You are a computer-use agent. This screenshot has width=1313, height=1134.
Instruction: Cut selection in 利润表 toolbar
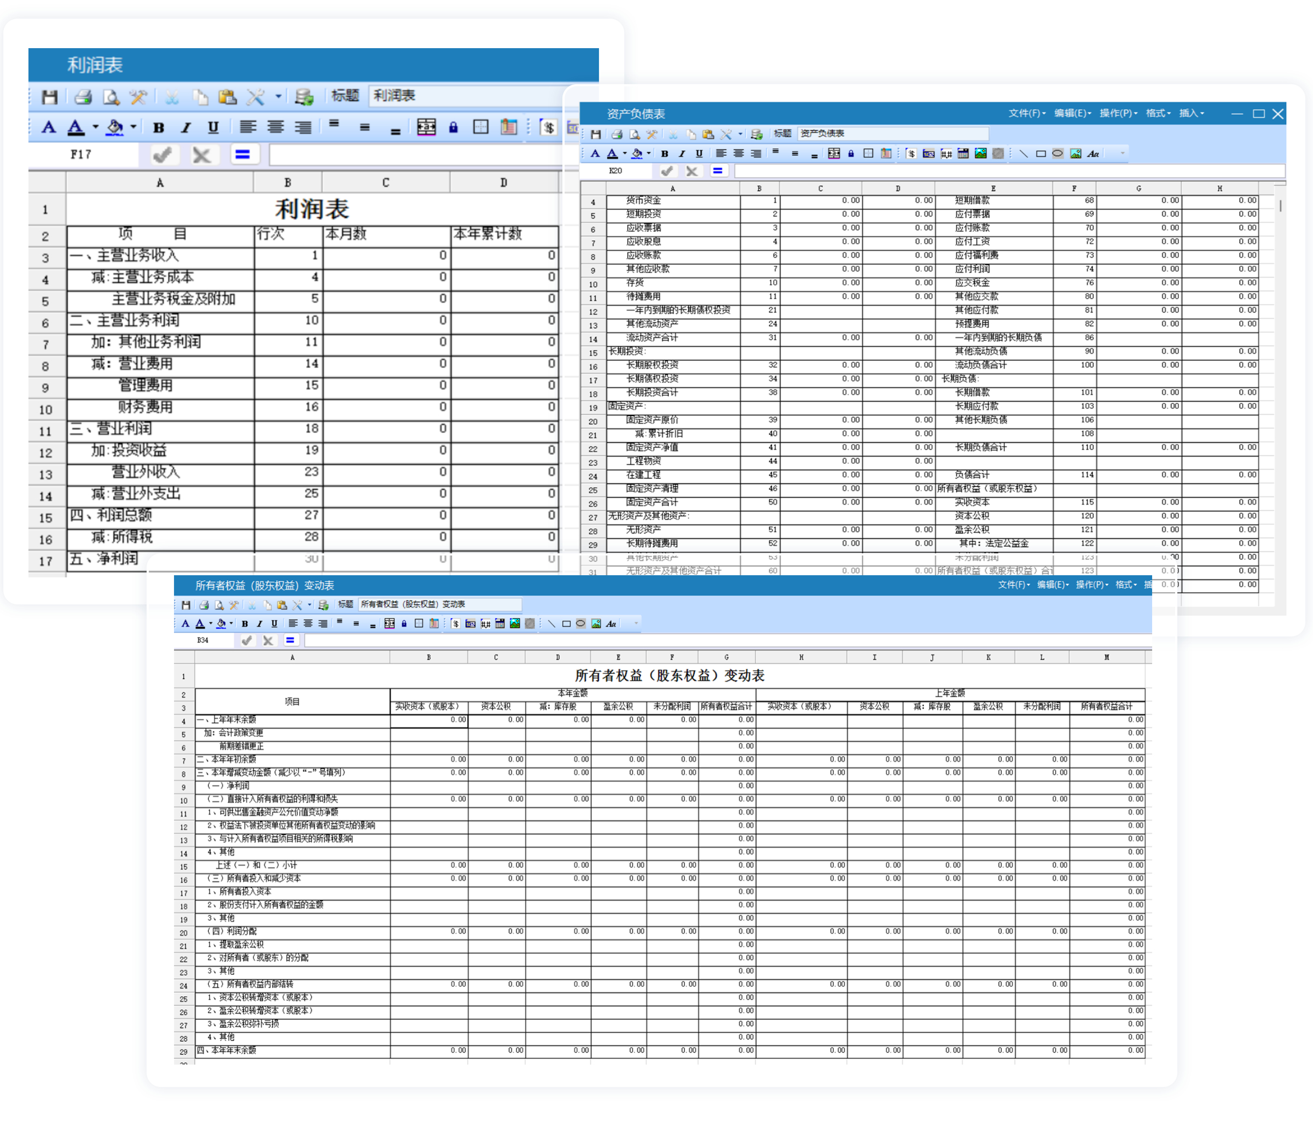pos(172,97)
